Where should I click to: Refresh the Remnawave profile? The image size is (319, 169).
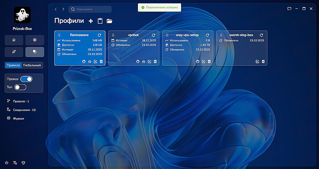[99, 35]
